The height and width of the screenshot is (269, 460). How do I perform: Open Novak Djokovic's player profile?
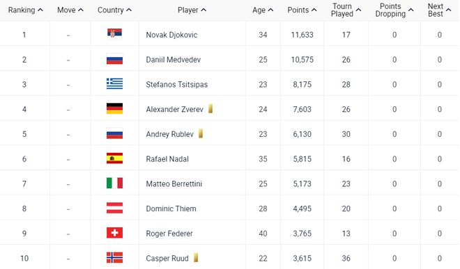pos(171,35)
